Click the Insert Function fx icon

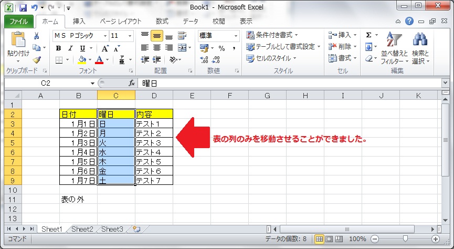coord(132,83)
